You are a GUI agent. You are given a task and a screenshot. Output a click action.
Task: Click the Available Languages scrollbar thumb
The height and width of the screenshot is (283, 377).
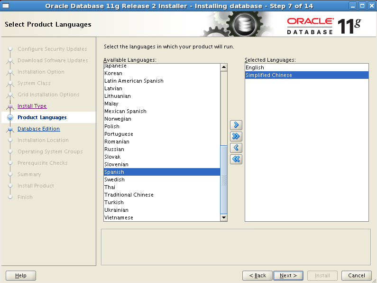click(x=224, y=179)
